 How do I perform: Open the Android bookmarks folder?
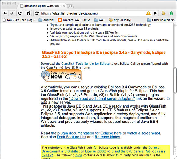[46, 20]
